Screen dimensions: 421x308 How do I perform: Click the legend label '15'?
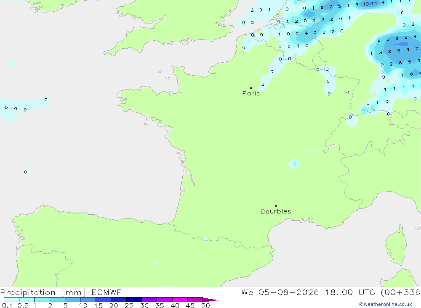coord(99,305)
